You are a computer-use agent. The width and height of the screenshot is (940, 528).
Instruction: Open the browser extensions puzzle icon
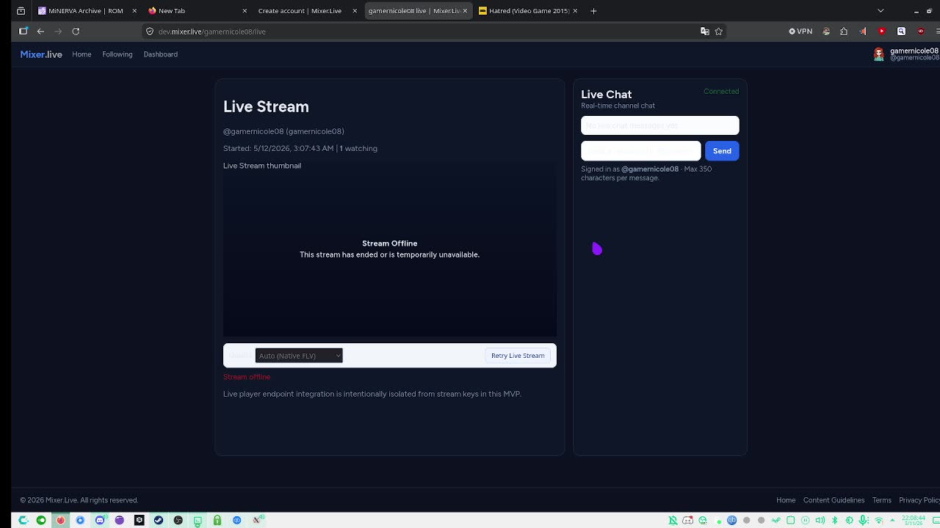844,32
